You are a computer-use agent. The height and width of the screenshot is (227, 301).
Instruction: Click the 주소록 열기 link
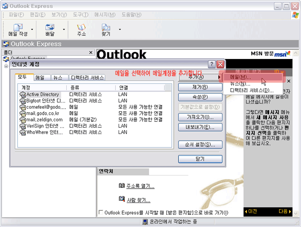coord(140,186)
